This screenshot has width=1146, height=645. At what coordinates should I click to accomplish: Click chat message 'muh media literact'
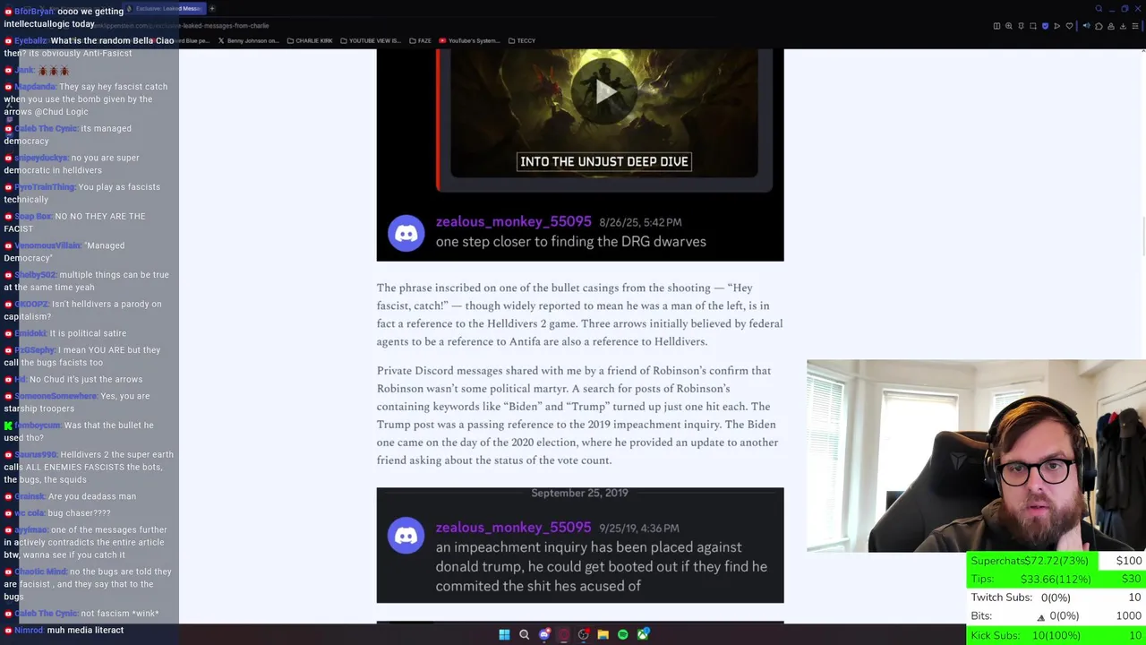point(85,630)
